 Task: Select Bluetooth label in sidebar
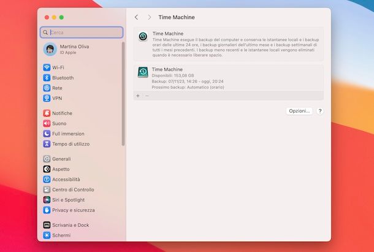coord(63,78)
